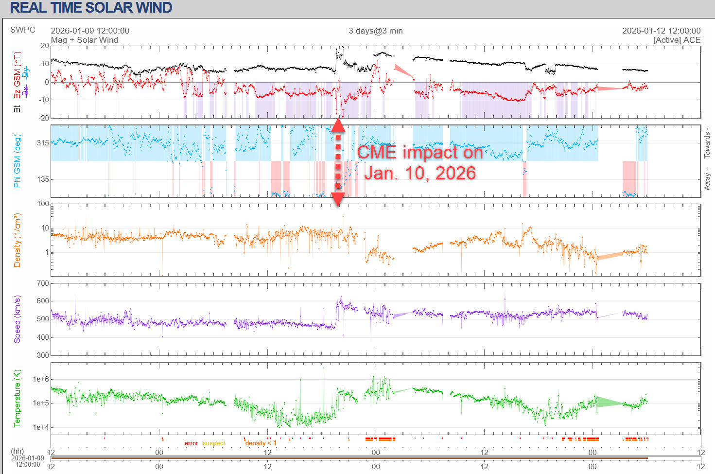
Task: Open the '[Active] ACE' spacecraft selector
Action: pos(677,40)
